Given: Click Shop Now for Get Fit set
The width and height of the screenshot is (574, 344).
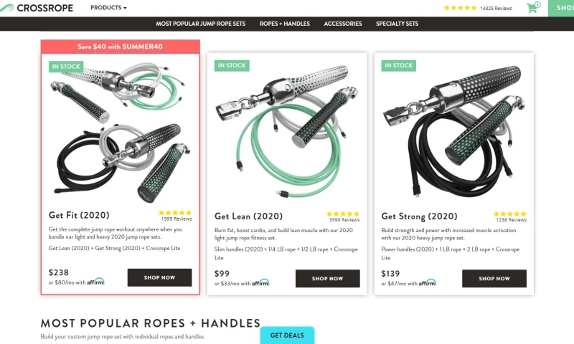Looking at the screenshot, I should coord(159,277).
